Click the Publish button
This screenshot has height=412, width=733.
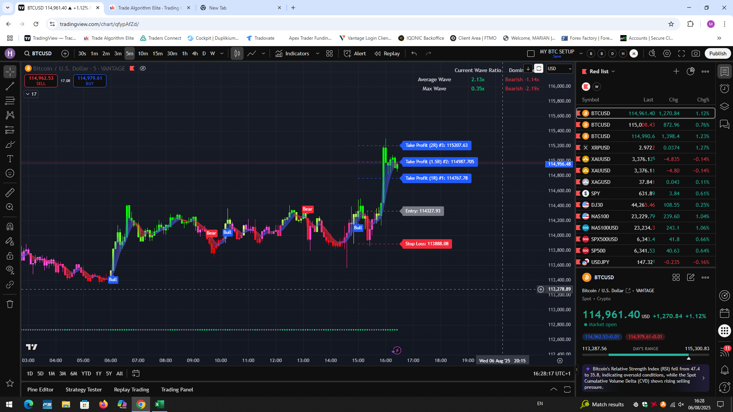(717, 53)
